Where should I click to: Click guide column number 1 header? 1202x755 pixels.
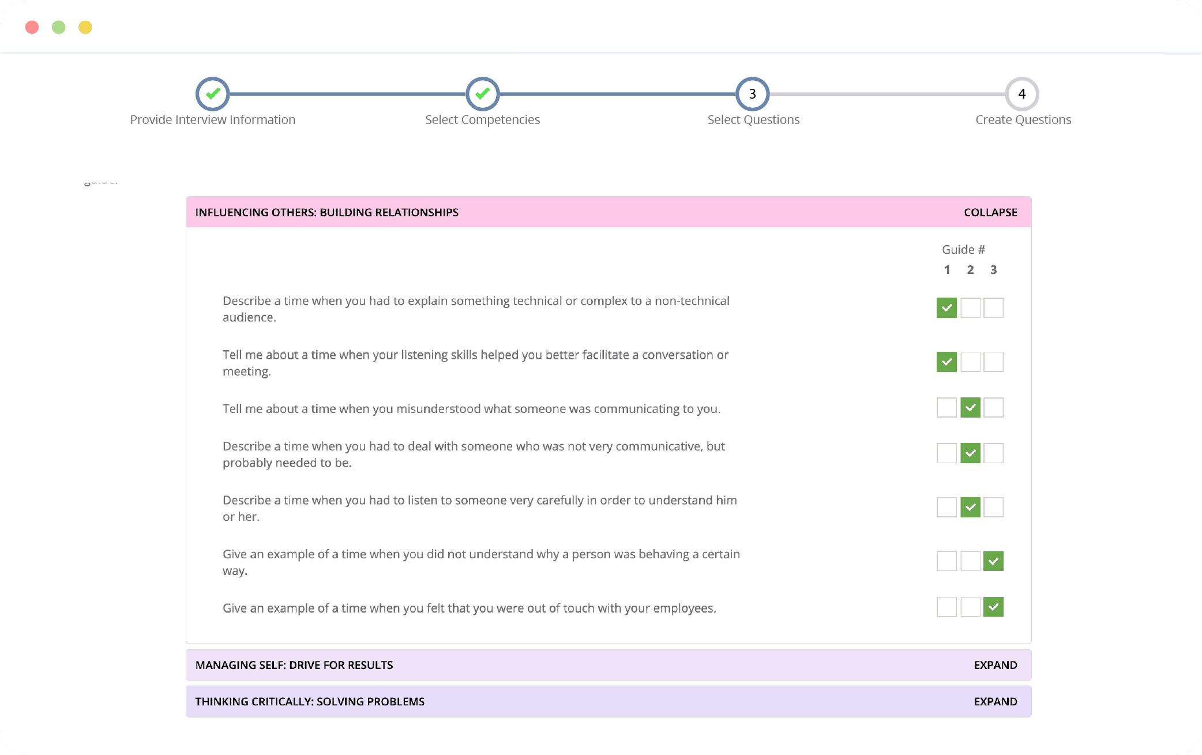(947, 270)
